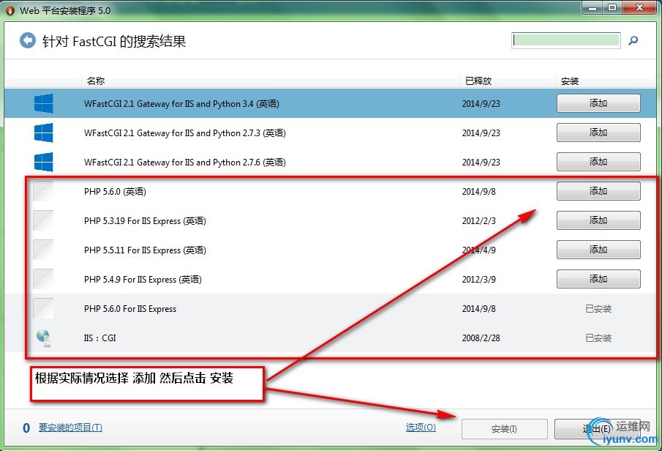Click Windows icon of WFastCGI Python 2.7.3 row
The width and height of the screenshot is (662, 451).
[x=43, y=133]
